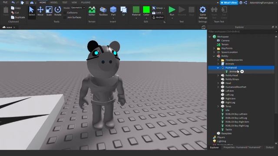This screenshot has height=156, width=278.
Task: Open the Properties Humanoid tab
Action: coord(242,147)
